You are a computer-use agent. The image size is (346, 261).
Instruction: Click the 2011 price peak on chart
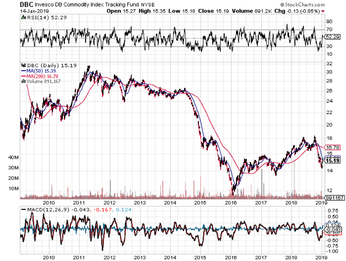coord(89,66)
